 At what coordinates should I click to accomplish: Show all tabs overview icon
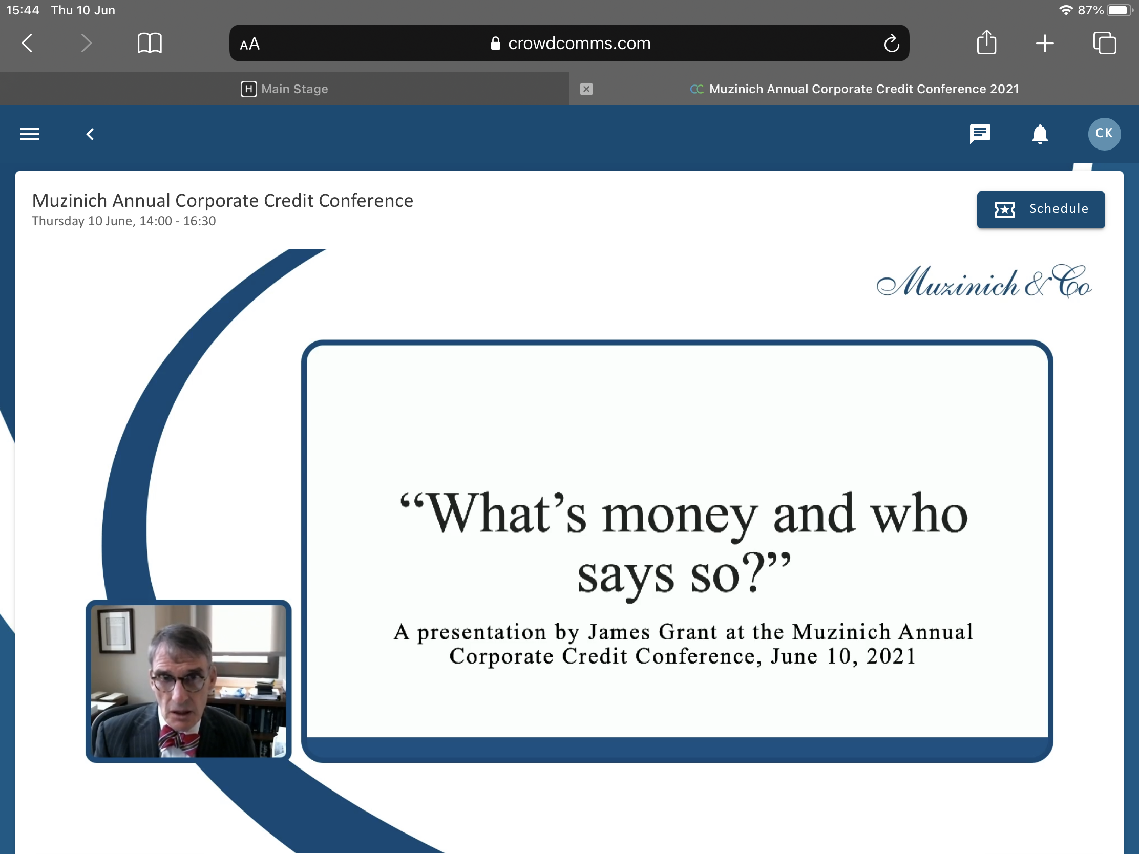tap(1105, 43)
